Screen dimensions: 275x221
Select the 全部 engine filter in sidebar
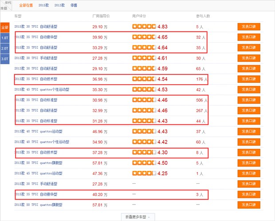(x=4, y=27)
